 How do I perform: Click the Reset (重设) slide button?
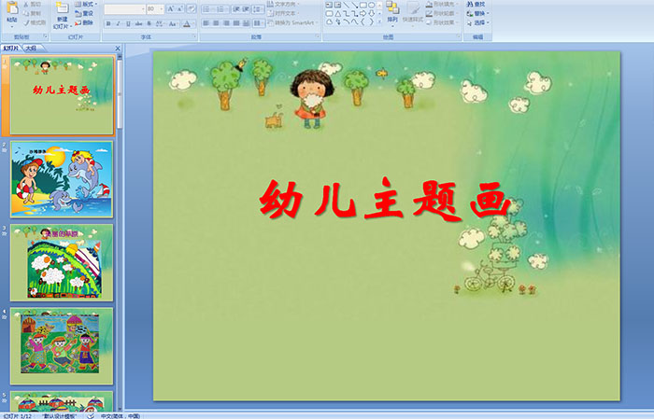84,13
